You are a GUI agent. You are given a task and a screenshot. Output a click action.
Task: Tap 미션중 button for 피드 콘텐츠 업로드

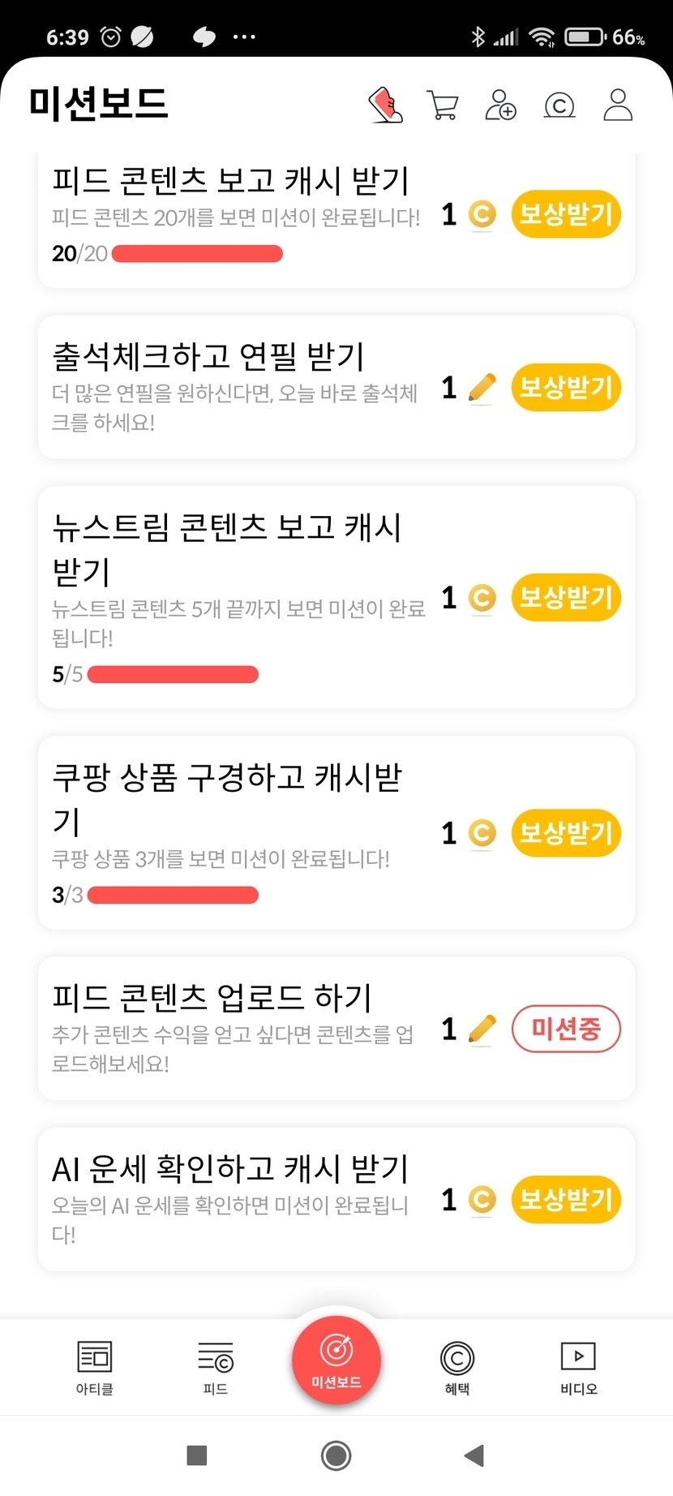566,1029
